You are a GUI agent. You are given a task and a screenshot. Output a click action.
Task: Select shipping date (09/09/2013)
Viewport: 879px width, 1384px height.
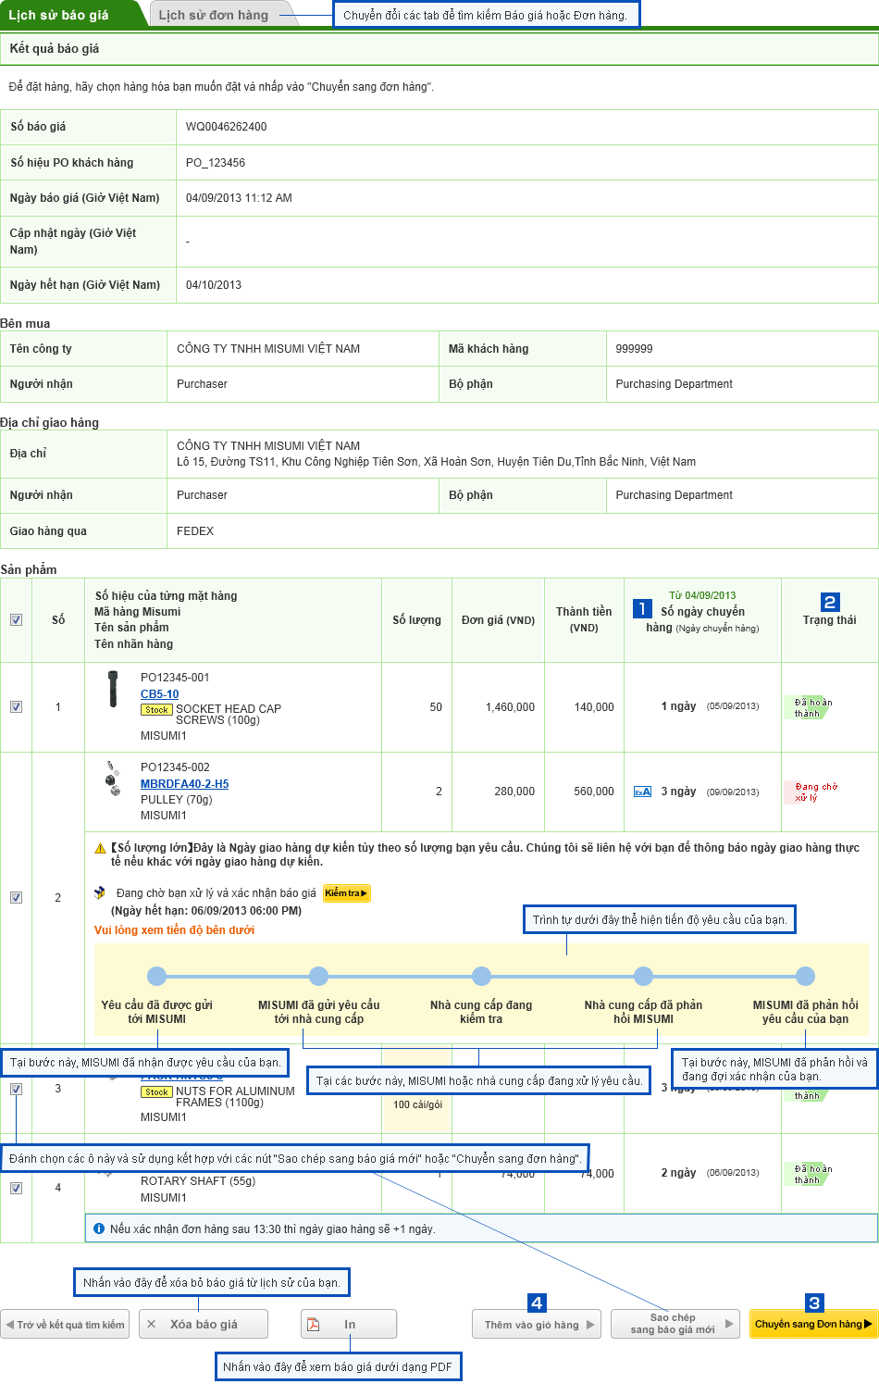[x=733, y=792]
